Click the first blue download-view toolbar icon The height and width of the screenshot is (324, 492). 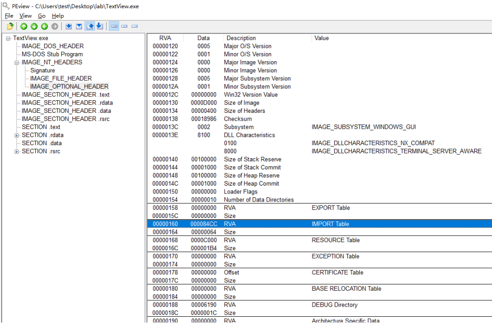68,27
